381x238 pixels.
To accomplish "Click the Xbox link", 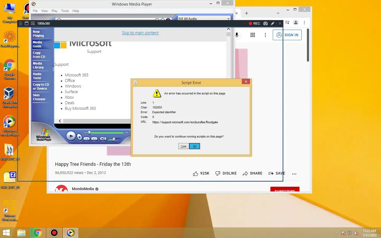I will pyautogui.click(x=69, y=97).
